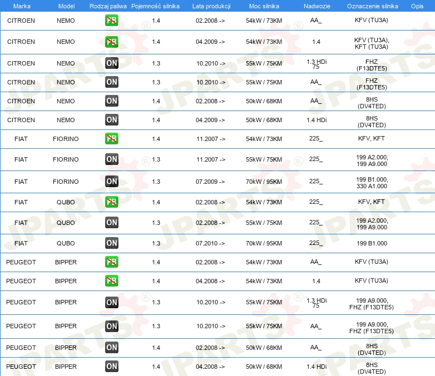This screenshot has height=376, width=435.
Task: Click diesel ON icon, Fiat Qubo 02.2008 1.3
Action: [x=111, y=223]
